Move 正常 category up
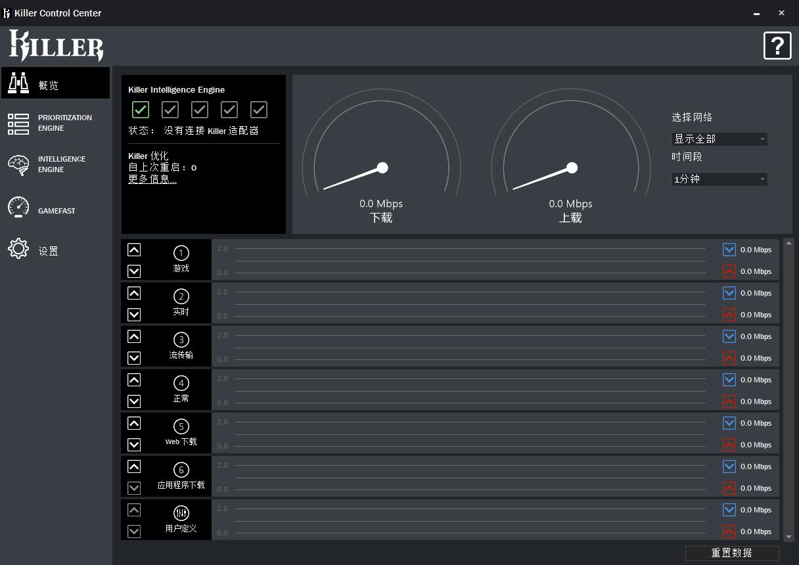This screenshot has height=565, width=799. 134,380
